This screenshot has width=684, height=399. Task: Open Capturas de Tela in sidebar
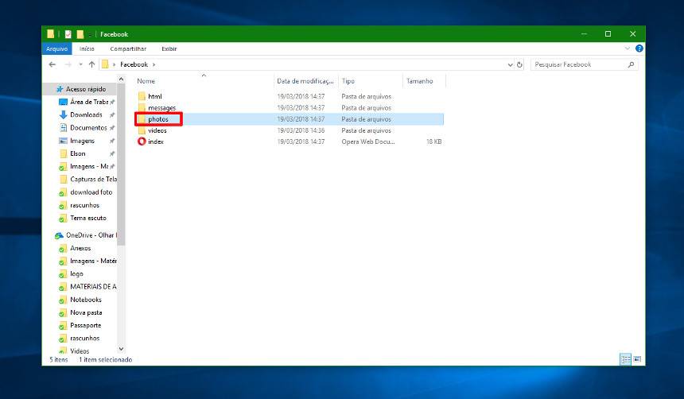click(93, 179)
